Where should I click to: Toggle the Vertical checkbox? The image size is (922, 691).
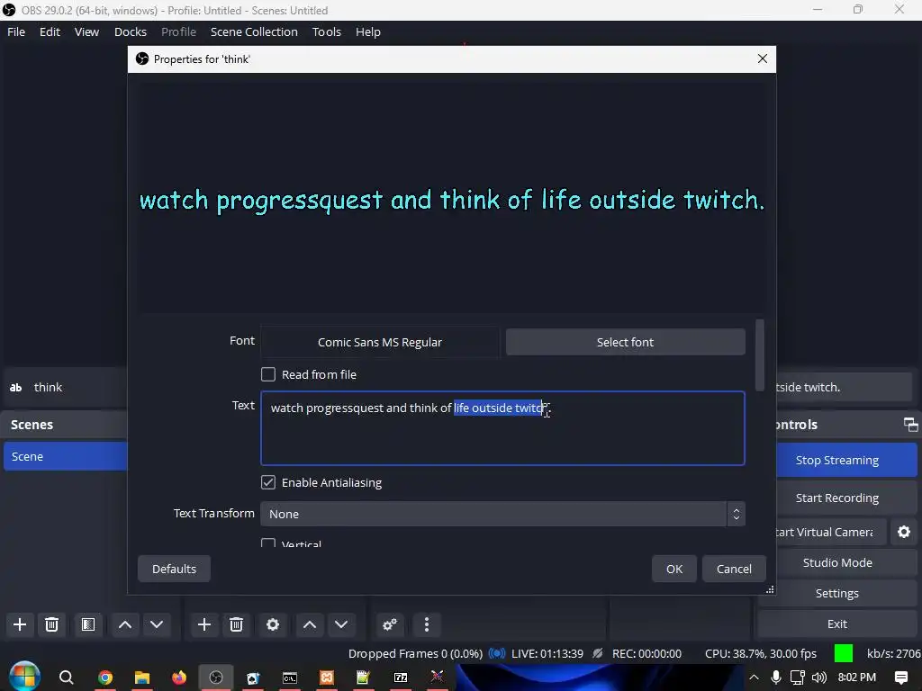pos(268,543)
